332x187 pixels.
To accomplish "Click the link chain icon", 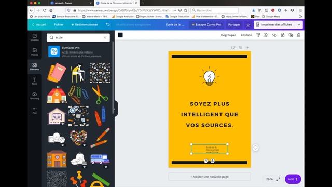I will point(274,35).
